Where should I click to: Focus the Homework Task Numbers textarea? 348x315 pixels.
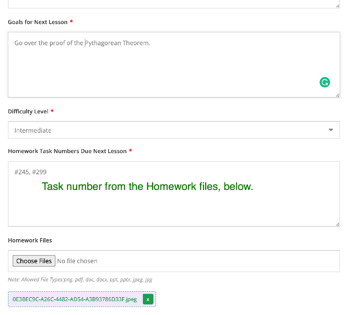(x=173, y=208)
